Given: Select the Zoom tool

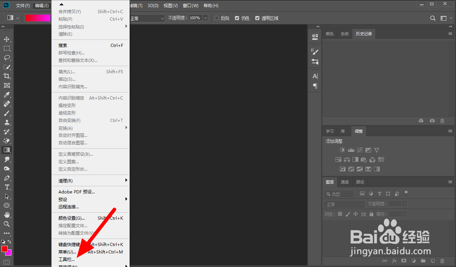Looking at the screenshot, I should tap(7, 224).
